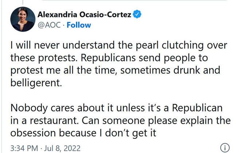Open the 3:34 PM tweet time
Viewport: 239px width, 153px height.
(24, 148)
